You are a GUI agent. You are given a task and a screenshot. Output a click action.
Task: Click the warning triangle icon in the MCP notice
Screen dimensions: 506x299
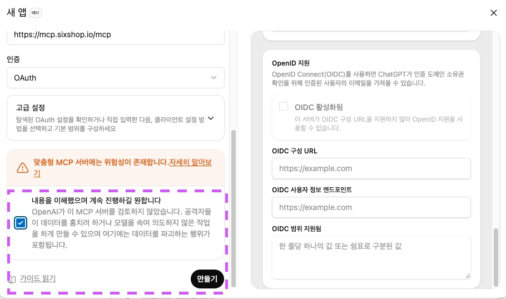point(23,168)
